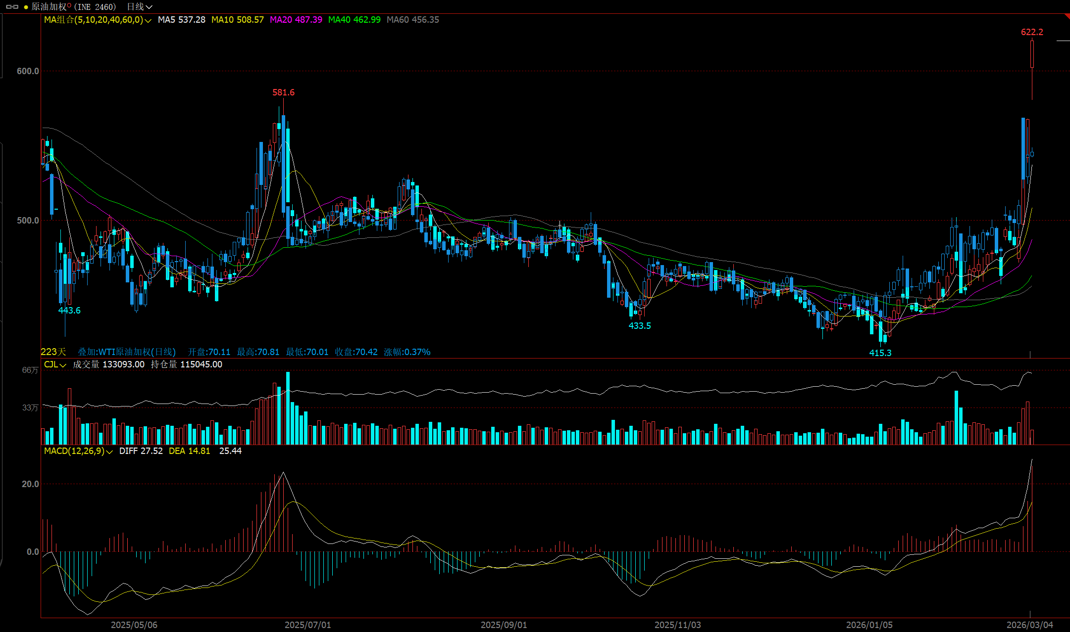1070x632 pixels.
Task: Click the gray MA60 456.35 legend label
Action: pos(412,20)
